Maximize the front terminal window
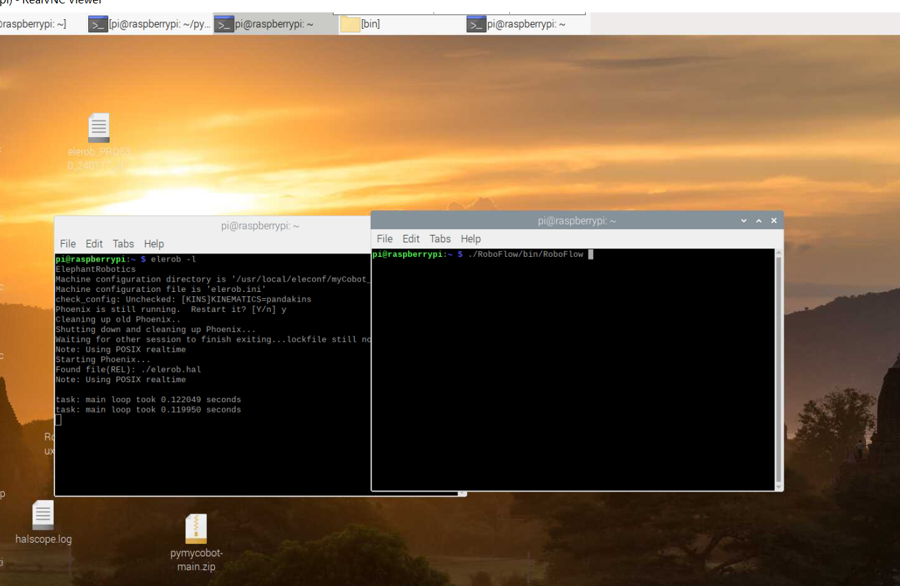The image size is (900, 586). tap(759, 221)
